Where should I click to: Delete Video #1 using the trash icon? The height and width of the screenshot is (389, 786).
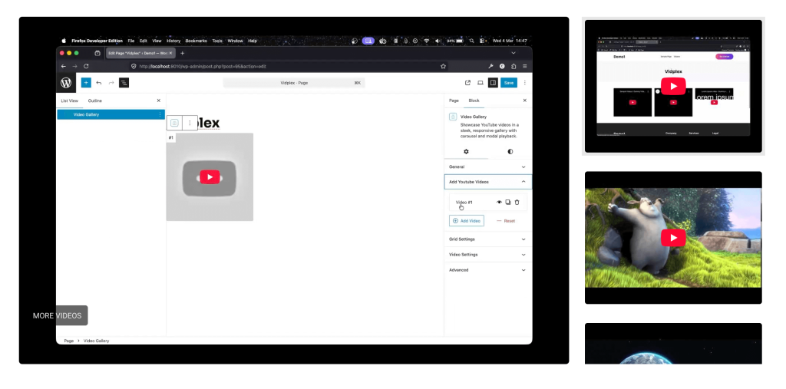point(517,202)
